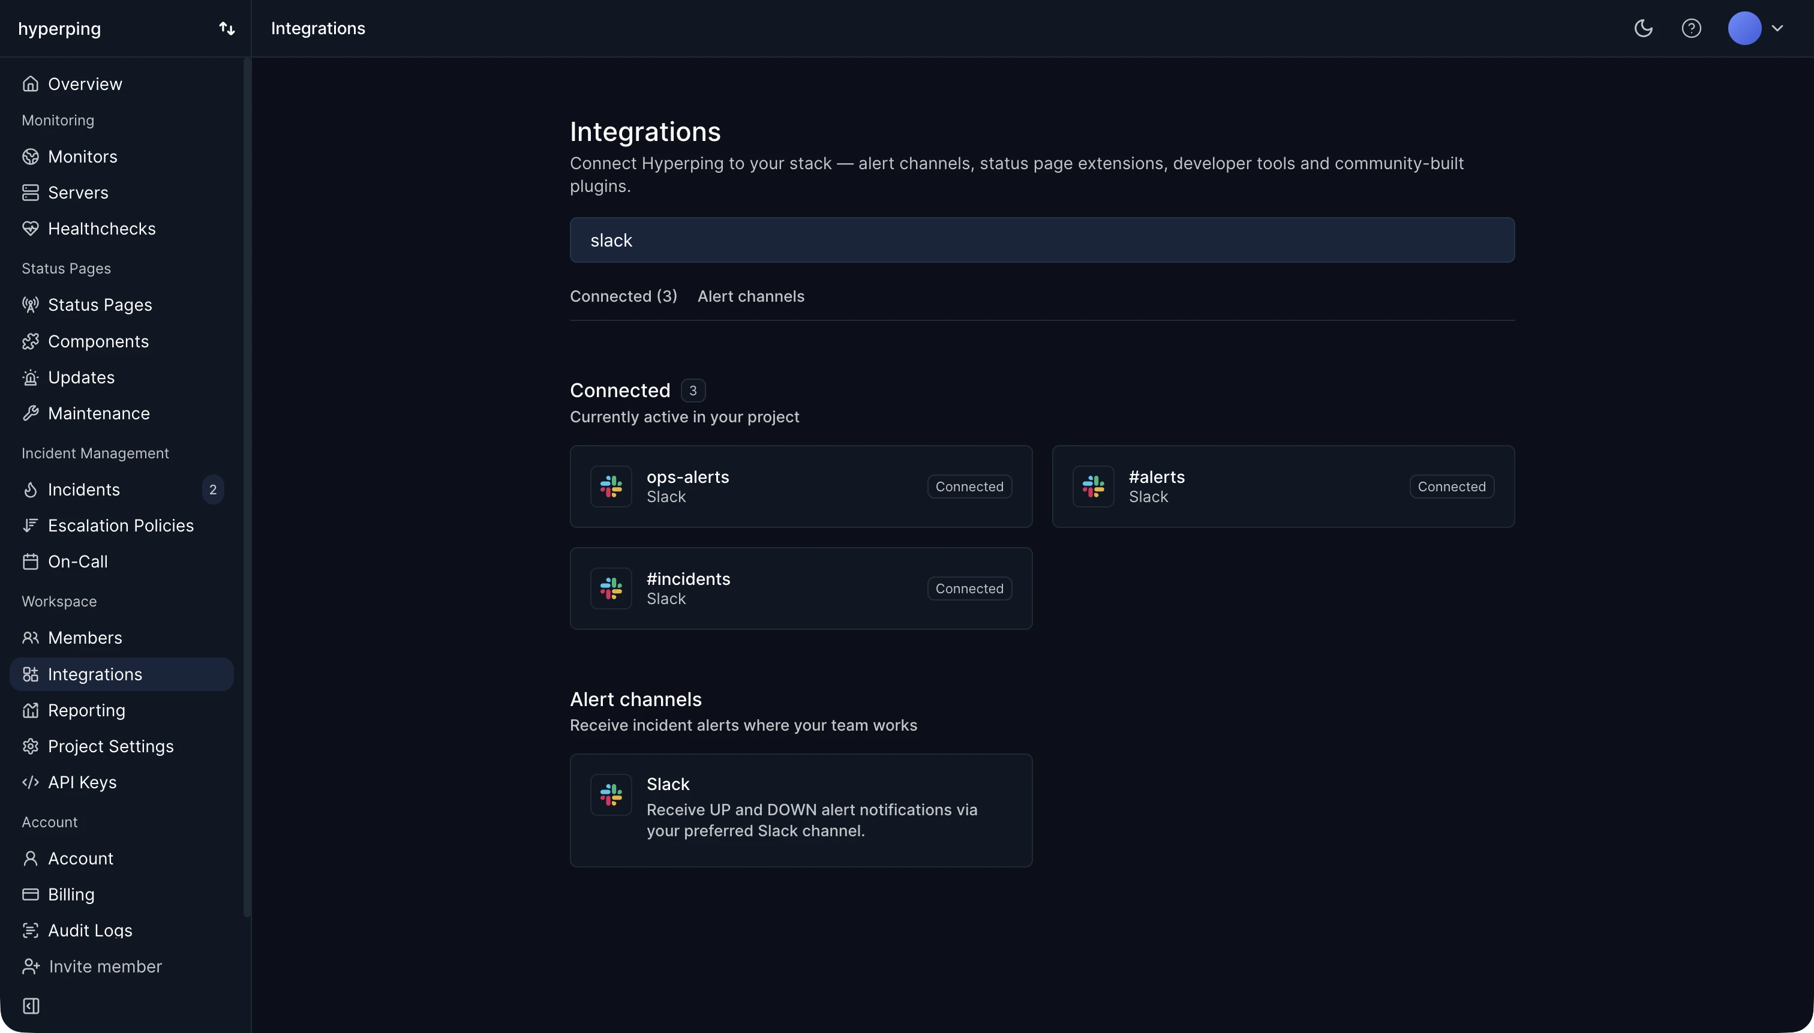This screenshot has width=1814, height=1033.
Task: Click Slack logo in Alert channels card
Action: [x=611, y=795]
